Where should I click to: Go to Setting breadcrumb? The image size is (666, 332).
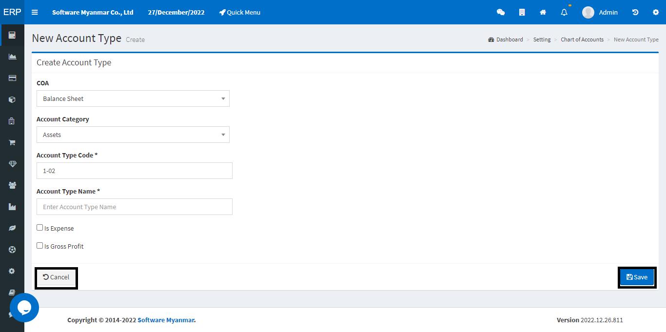point(542,39)
